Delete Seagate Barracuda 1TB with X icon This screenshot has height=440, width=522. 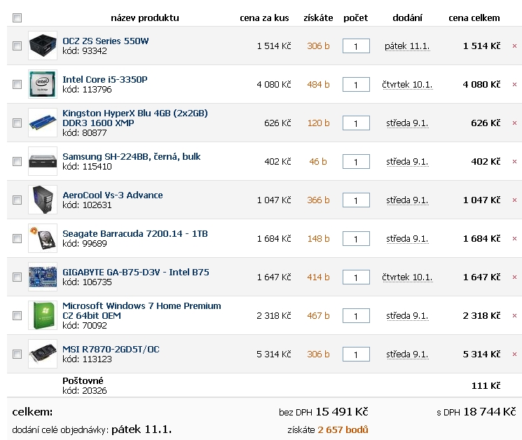pyautogui.click(x=514, y=239)
